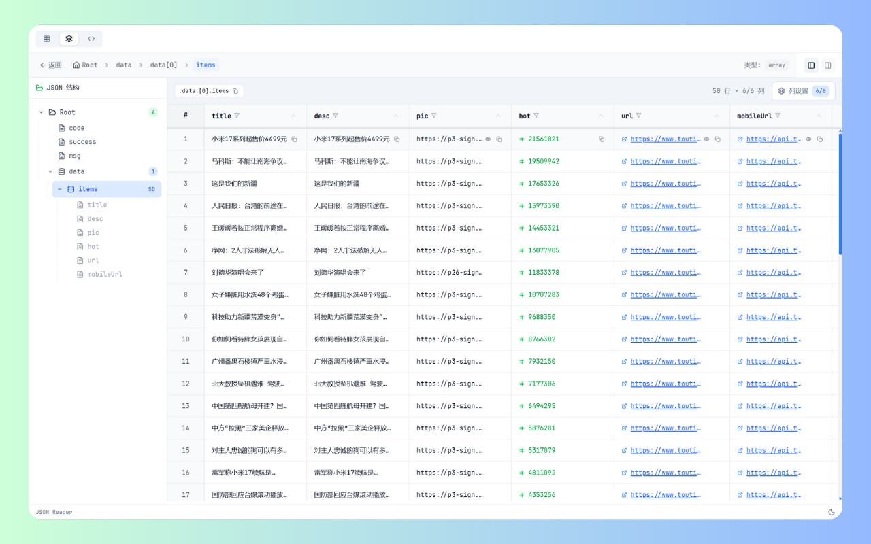
Task: Select hot field in tree
Action: click(93, 247)
